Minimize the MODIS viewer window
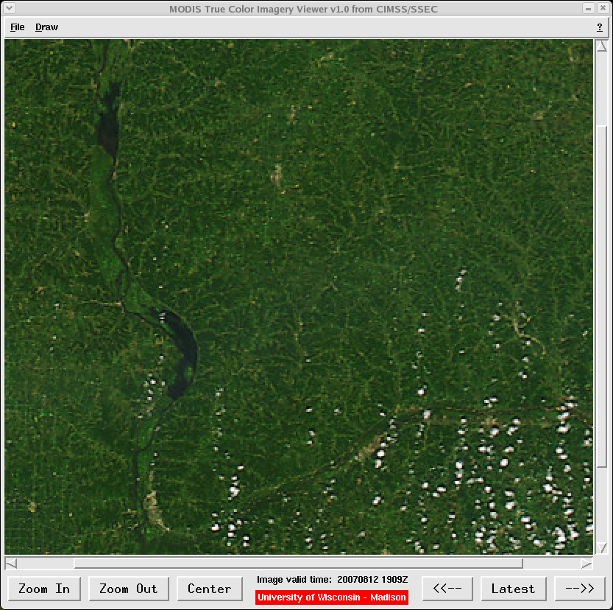The height and width of the screenshot is (610, 613). click(589, 8)
